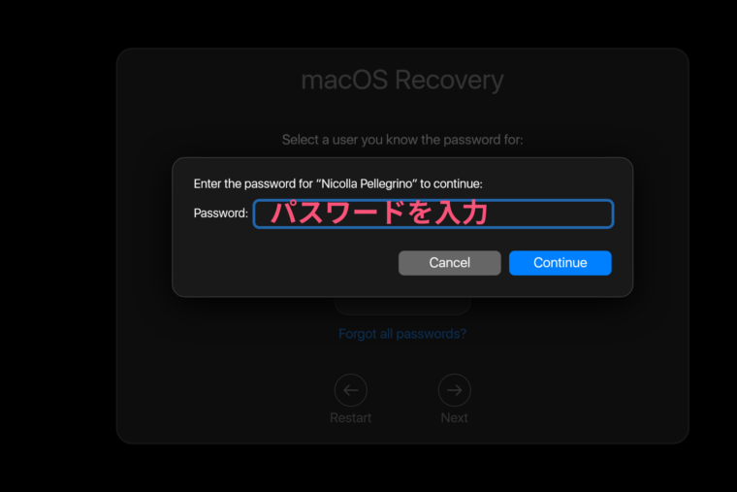Image resolution: width=737 pixels, height=492 pixels.
Task: Open the Forgot all passwords? link
Action: 402,334
